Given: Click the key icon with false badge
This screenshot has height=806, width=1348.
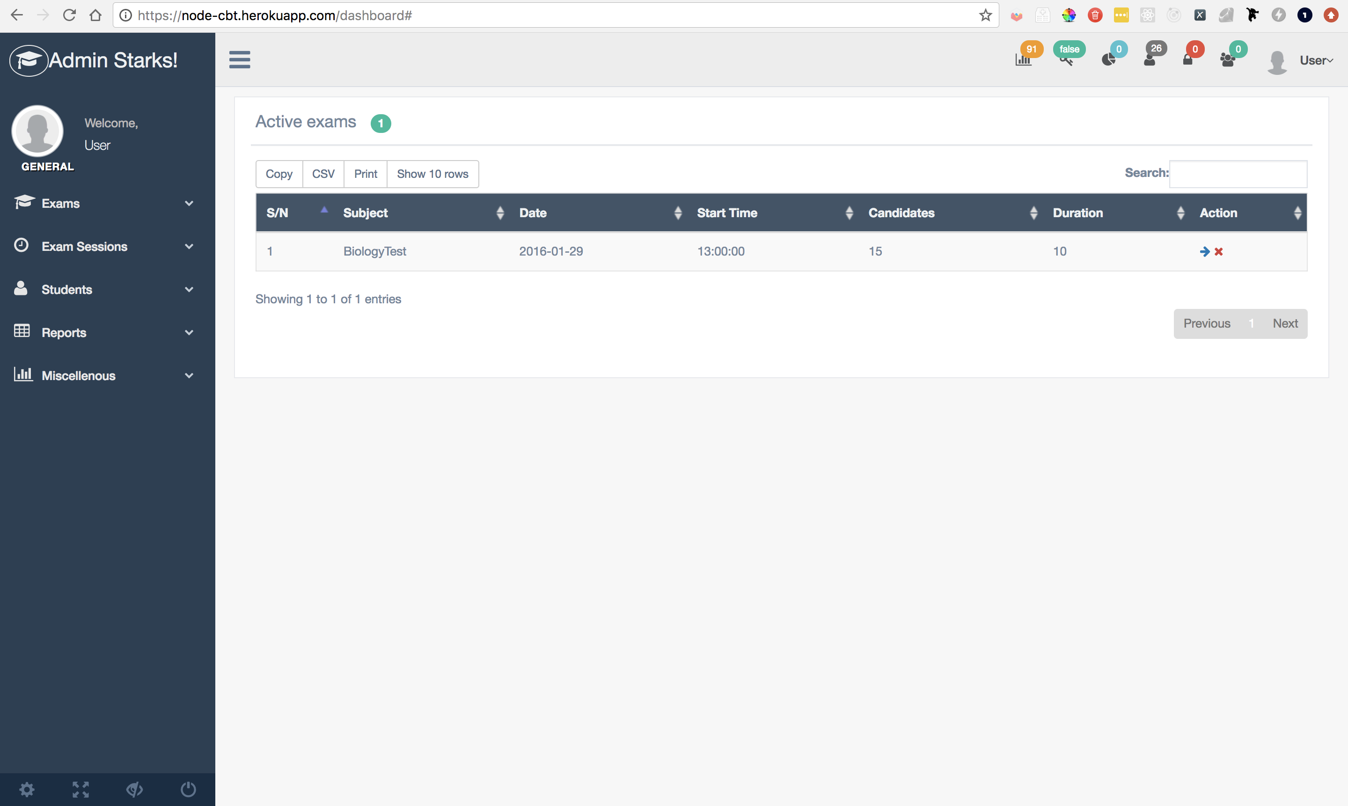Looking at the screenshot, I should pyautogui.click(x=1066, y=60).
